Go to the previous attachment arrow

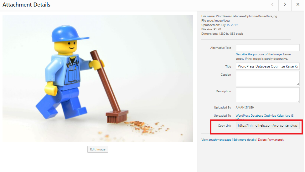(272, 5)
